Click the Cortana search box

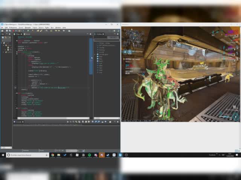pos(27,155)
